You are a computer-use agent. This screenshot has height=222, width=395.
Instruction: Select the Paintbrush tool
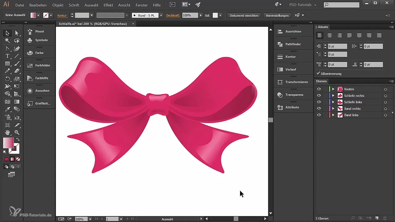17,64
